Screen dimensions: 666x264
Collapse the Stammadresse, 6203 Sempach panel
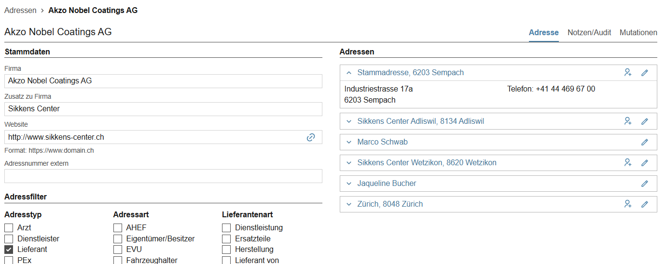click(x=349, y=73)
